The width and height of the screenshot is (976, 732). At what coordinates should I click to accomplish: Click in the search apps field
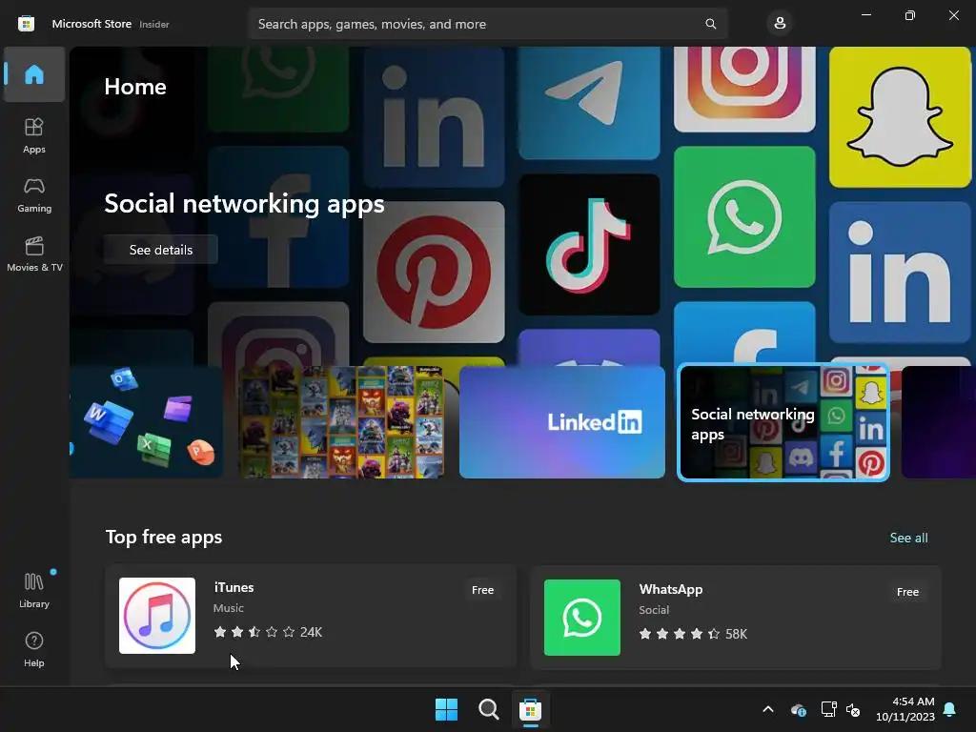[x=488, y=24]
